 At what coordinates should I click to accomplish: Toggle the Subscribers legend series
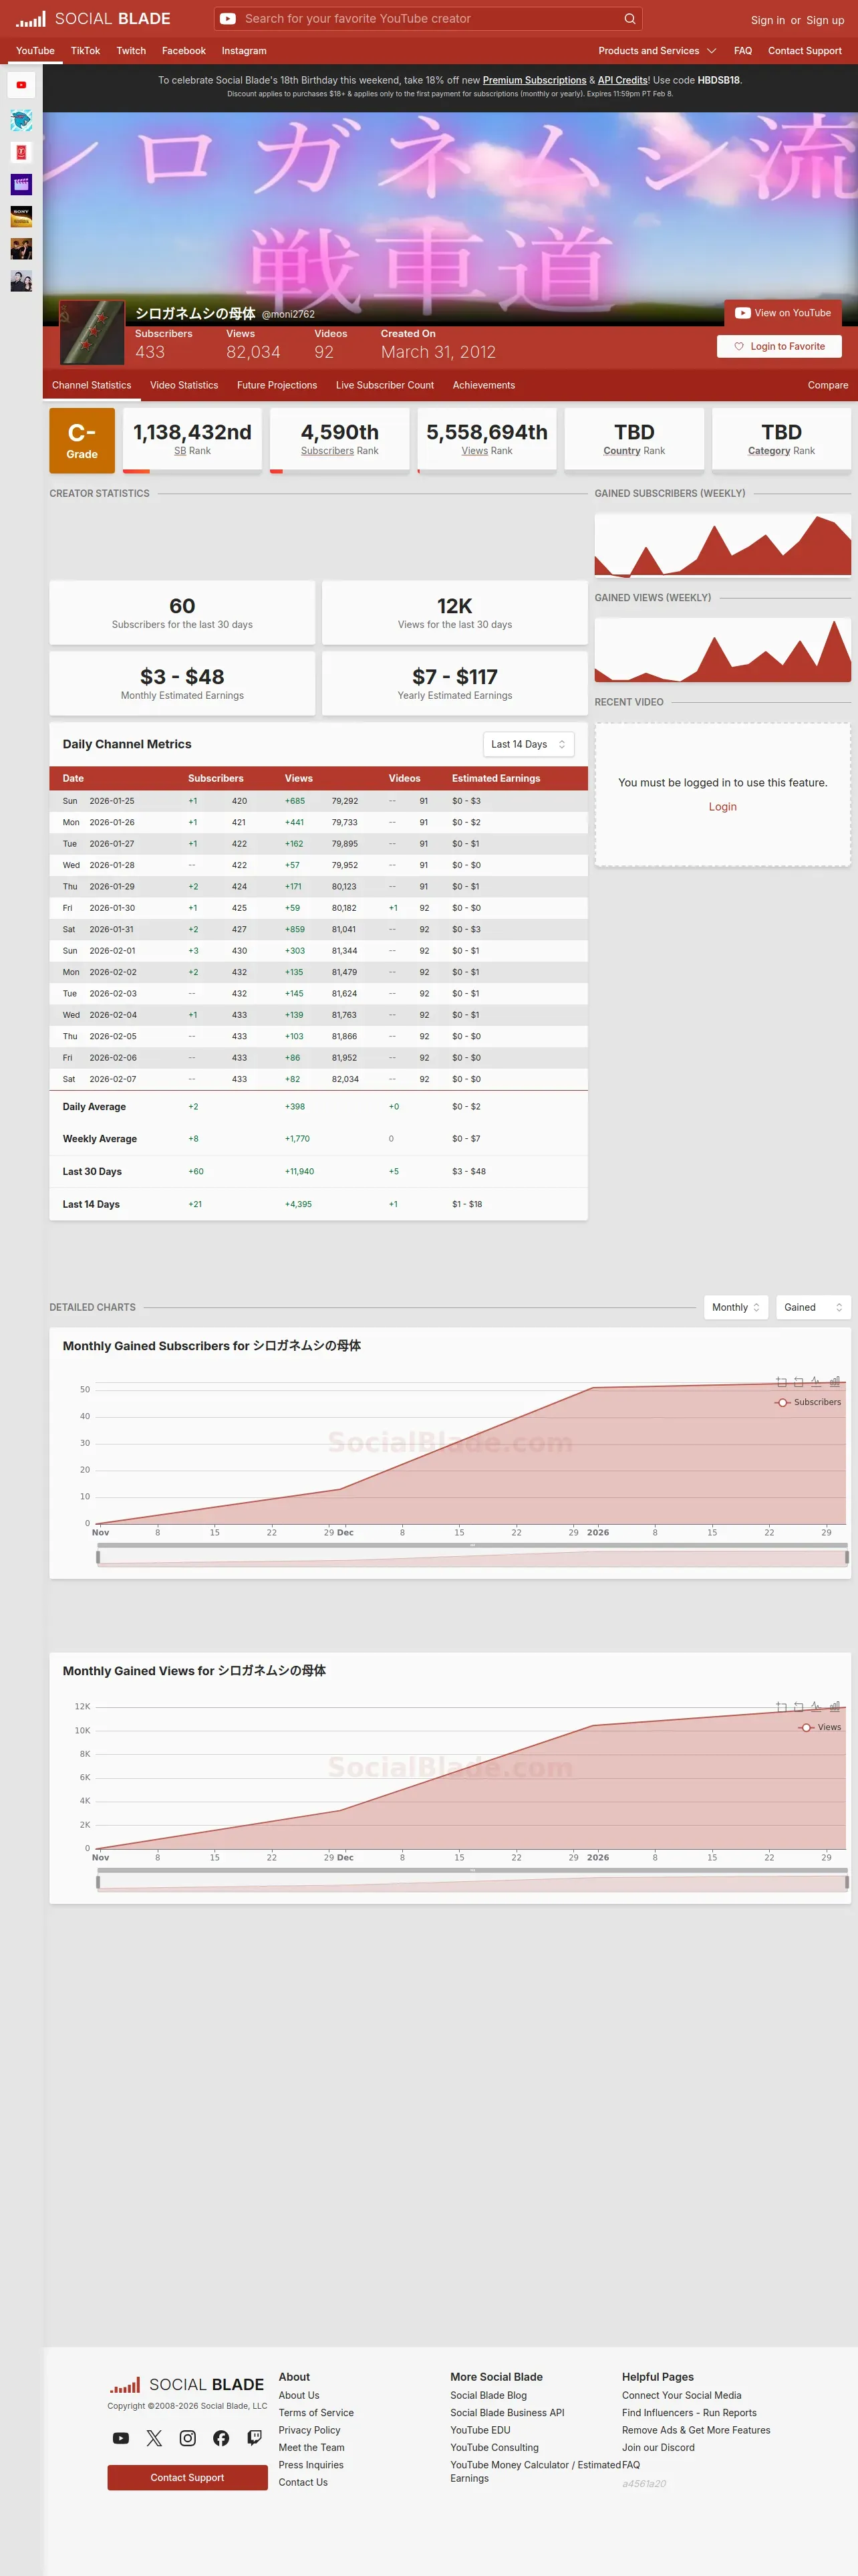click(808, 1402)
